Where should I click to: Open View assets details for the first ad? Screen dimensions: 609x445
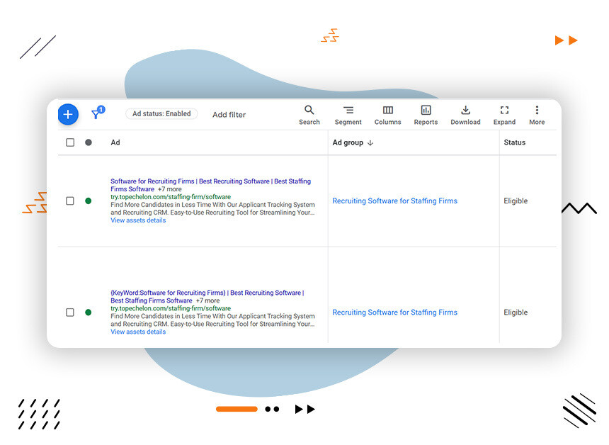(x=138, y=220)
